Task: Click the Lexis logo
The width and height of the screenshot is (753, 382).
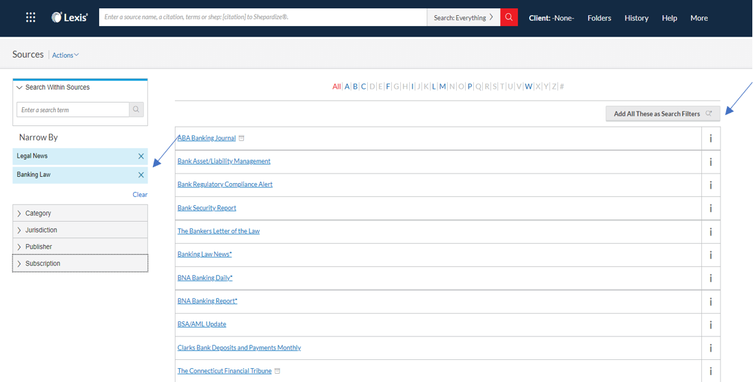Action: tap(70, 18)
